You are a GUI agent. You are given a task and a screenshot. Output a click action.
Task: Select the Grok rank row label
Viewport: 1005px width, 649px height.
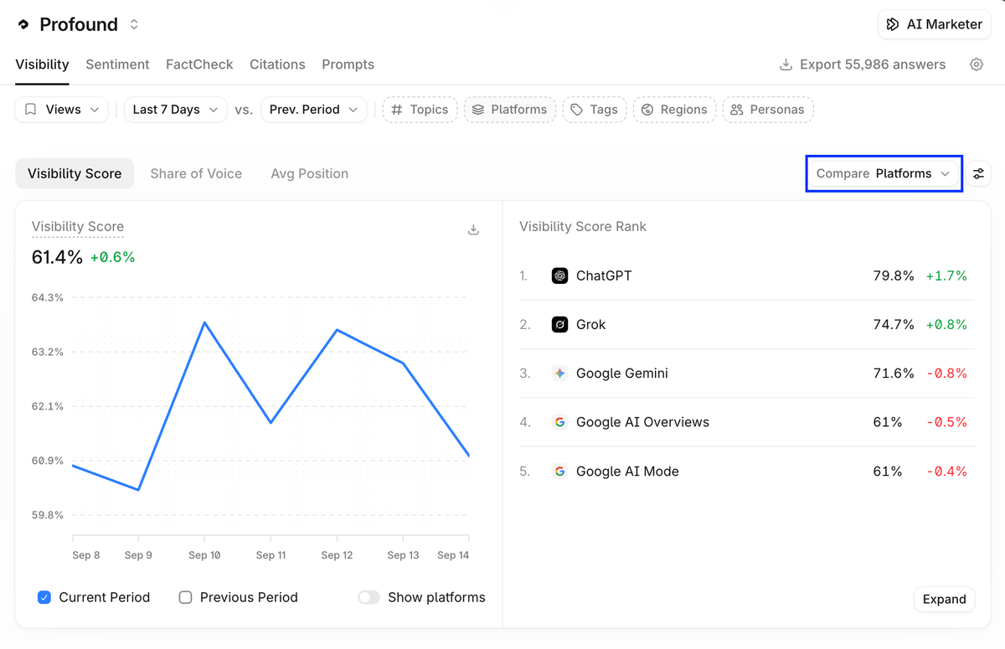pyautogui.click(x=590, y=324)
